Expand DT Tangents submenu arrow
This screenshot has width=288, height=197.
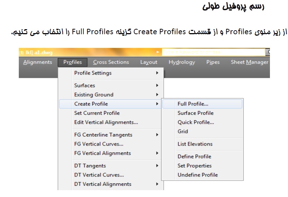tap(157, 166)
